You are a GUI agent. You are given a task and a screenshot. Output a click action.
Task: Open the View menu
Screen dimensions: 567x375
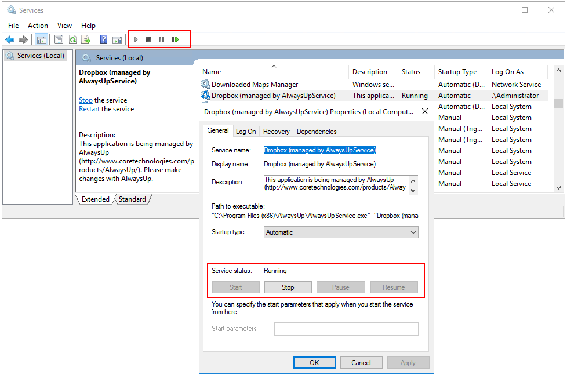pyautogui.click(x=64, y=26)
